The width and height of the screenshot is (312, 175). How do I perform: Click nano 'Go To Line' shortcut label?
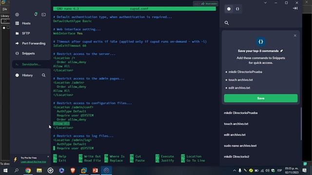(x=195, y=160)
